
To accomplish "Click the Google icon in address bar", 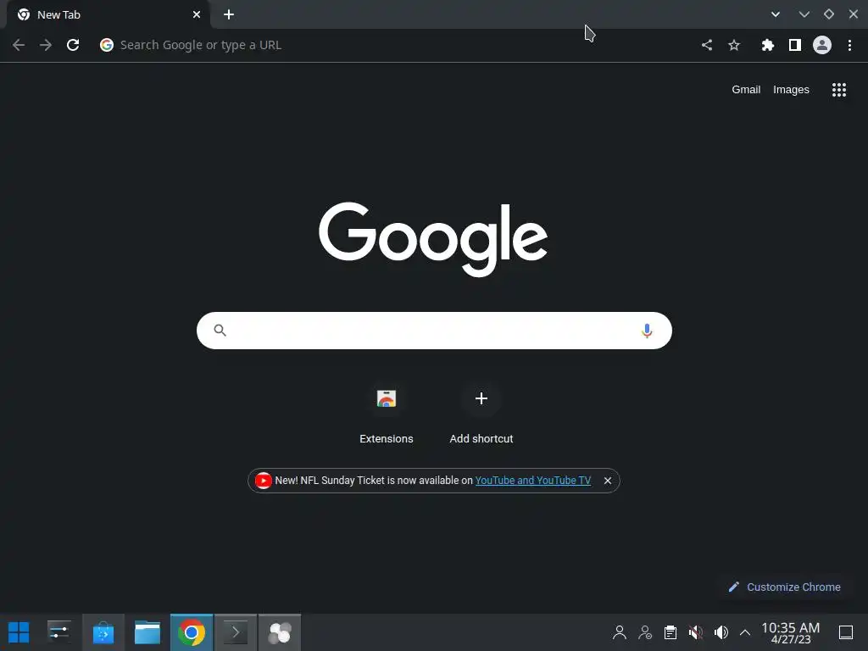I will [x=106, y=45].
